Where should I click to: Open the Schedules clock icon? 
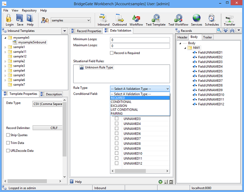tap(212, 18)
